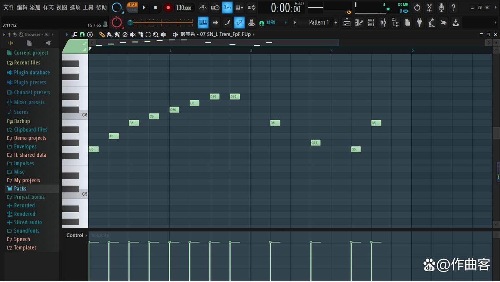
Task: Open the Playlist panel icon
Action: point(347,22)
